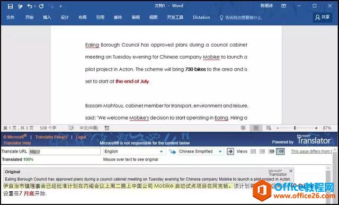
Task: Switch to the 视图 ribbon tab
Action: (153, 17)
